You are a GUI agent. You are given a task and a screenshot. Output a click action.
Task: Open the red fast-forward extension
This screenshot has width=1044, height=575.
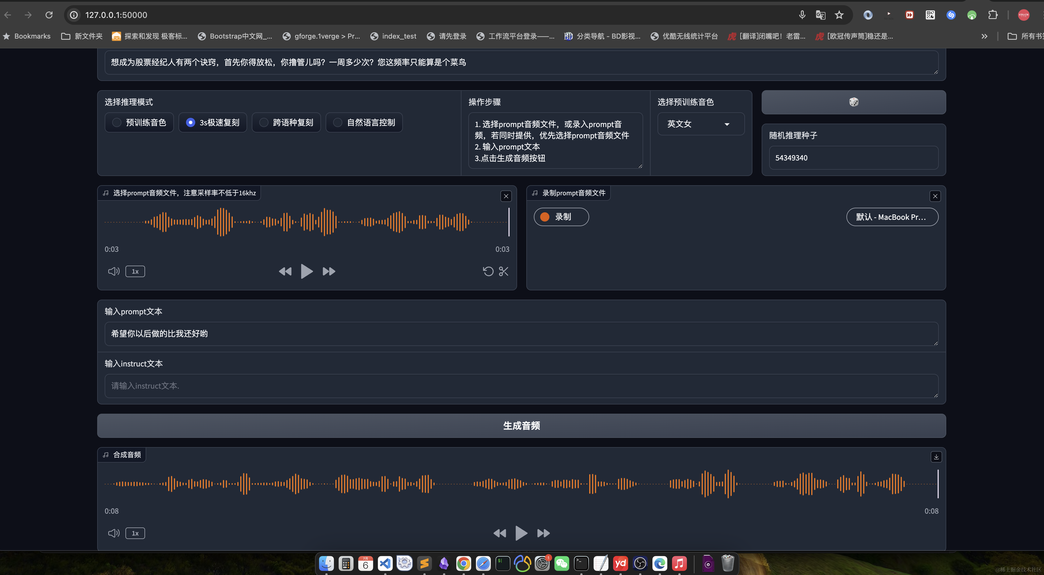[x=909, y=15]
